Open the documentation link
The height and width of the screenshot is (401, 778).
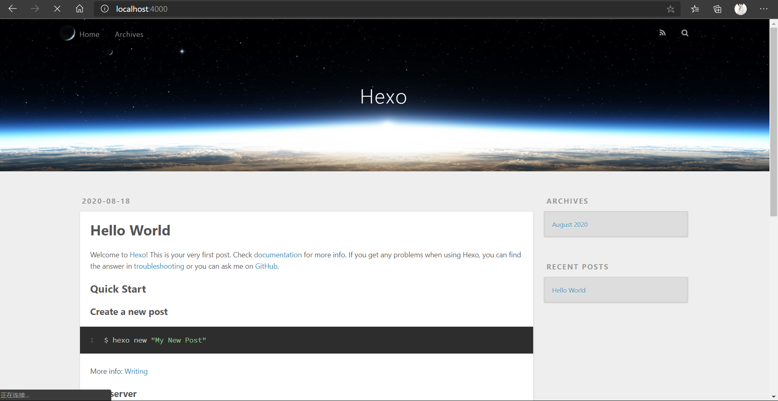point(278,255)
